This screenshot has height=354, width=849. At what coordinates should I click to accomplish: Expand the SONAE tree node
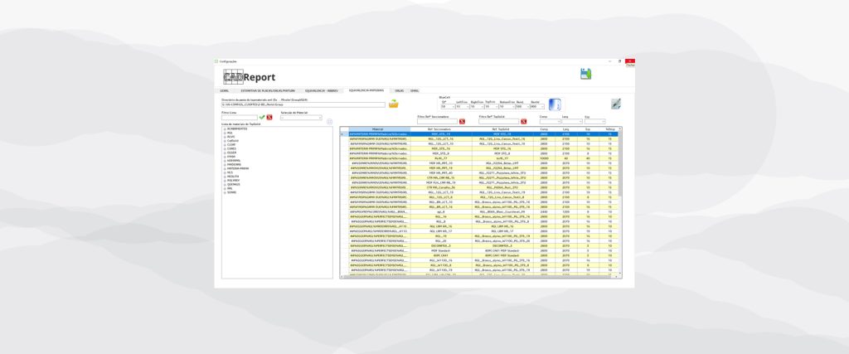[224, 192]
